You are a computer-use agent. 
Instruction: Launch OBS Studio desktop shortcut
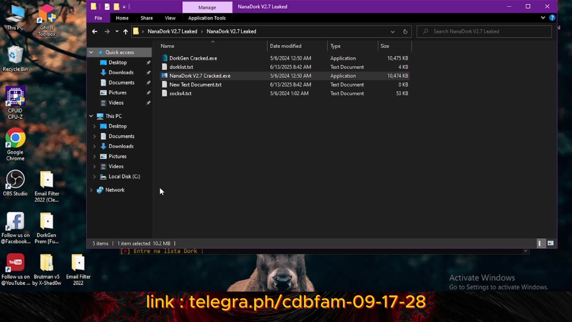pos(15,183)
